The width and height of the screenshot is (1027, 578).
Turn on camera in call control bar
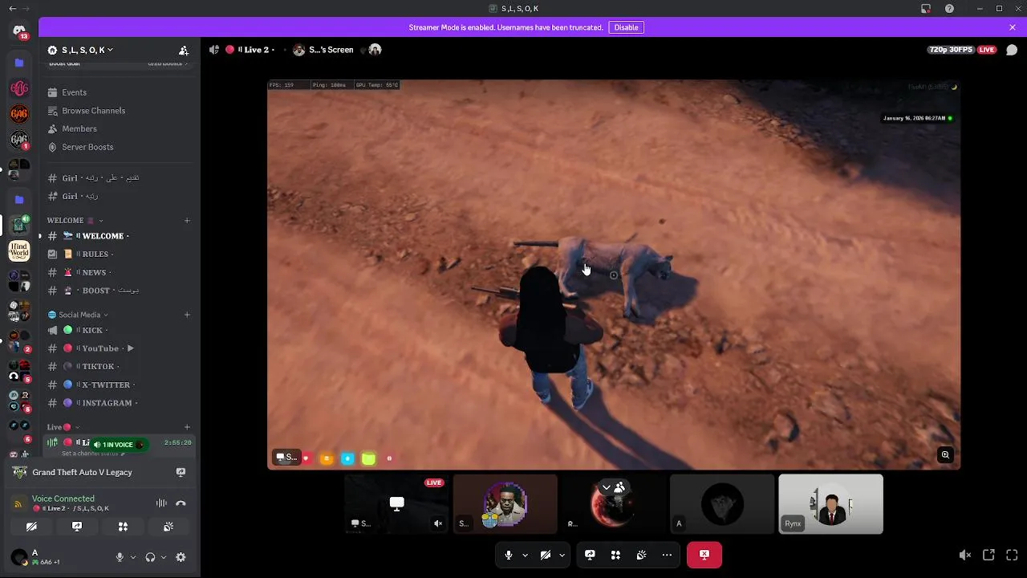[545, 555]
